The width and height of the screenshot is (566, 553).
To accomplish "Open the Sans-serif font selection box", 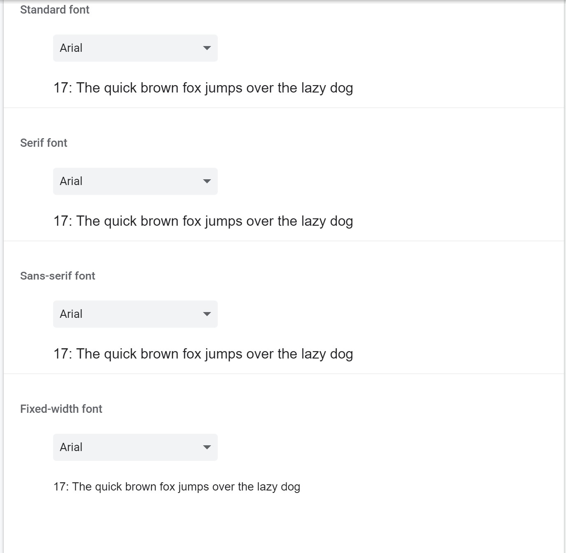I will 135,314.
